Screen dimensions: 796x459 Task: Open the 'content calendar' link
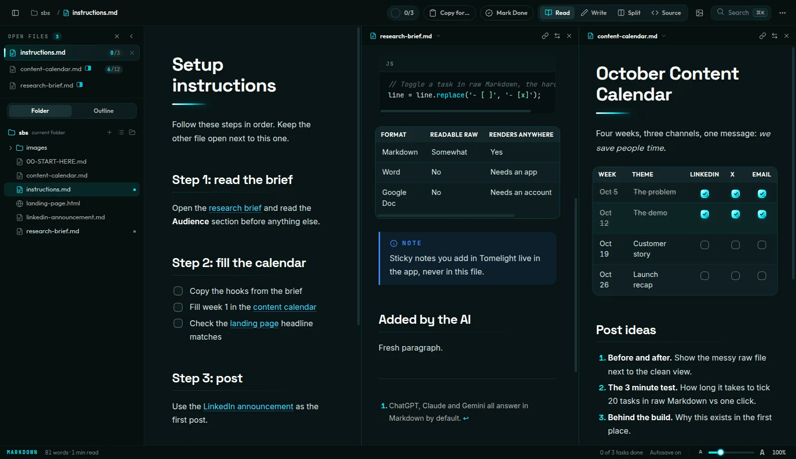(285, 307)
